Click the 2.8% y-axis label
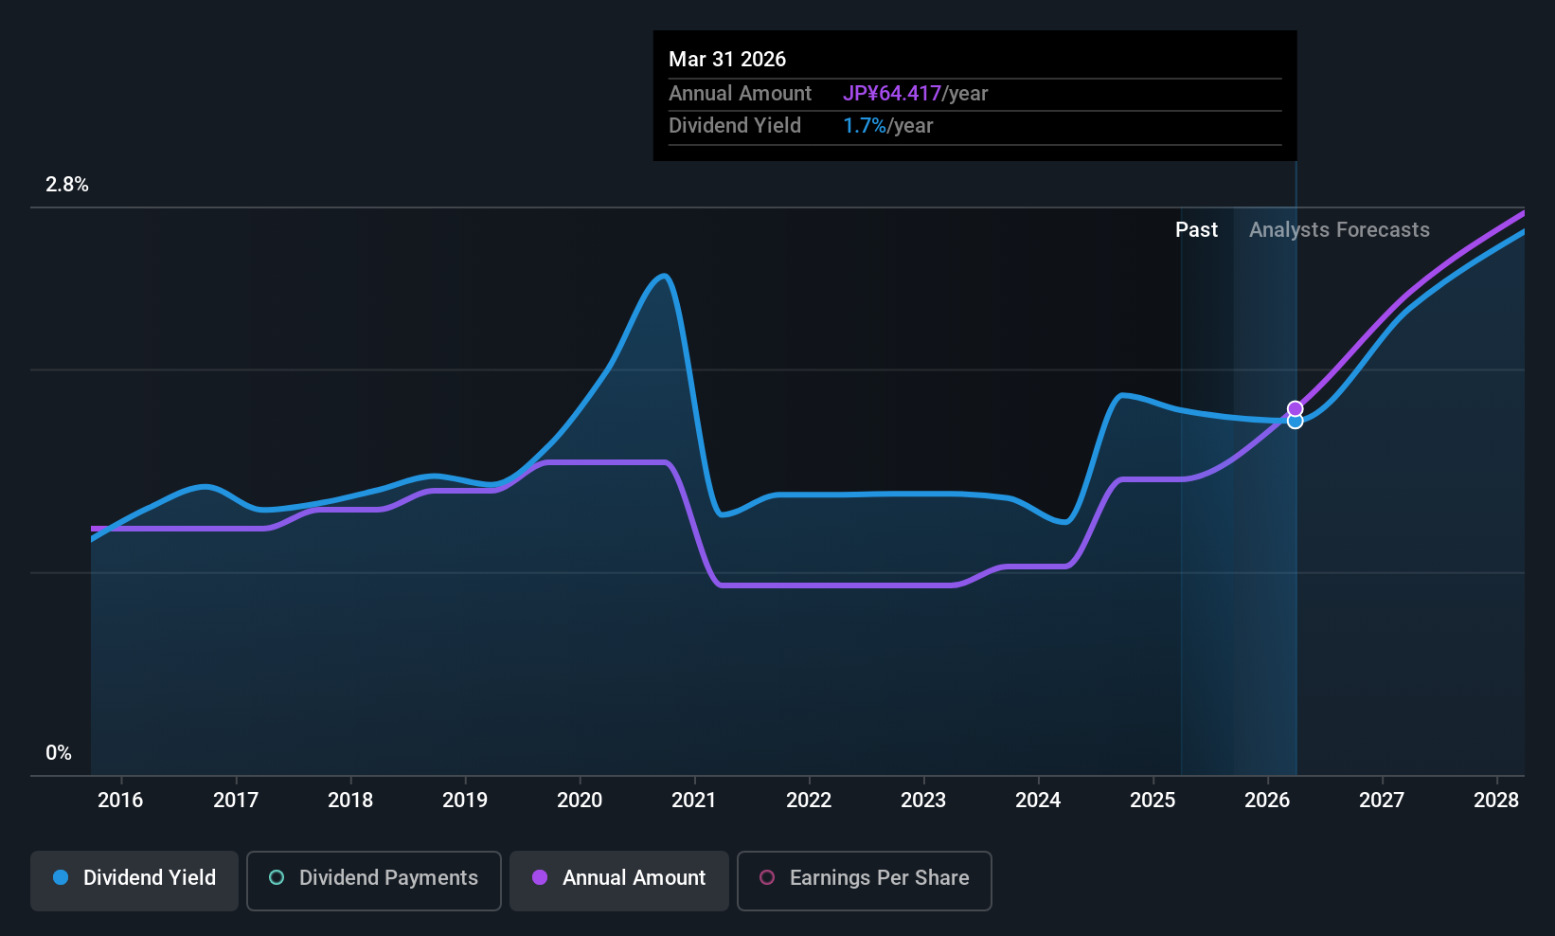This screenshot has height=936, width=1555. pyautogui.click(x=67, y=185)
